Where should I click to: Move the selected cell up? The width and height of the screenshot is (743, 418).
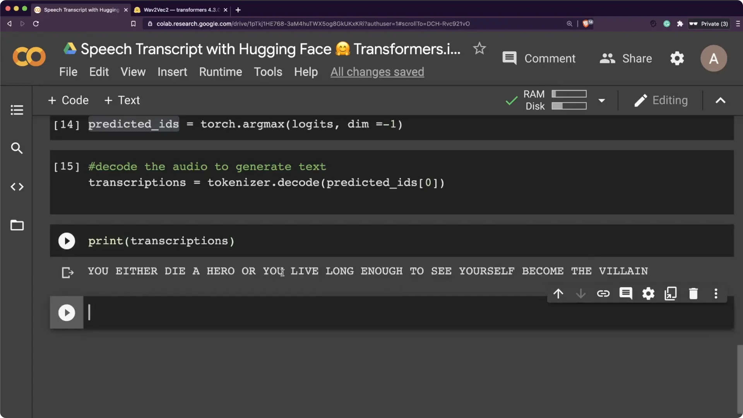click(558, 293)
